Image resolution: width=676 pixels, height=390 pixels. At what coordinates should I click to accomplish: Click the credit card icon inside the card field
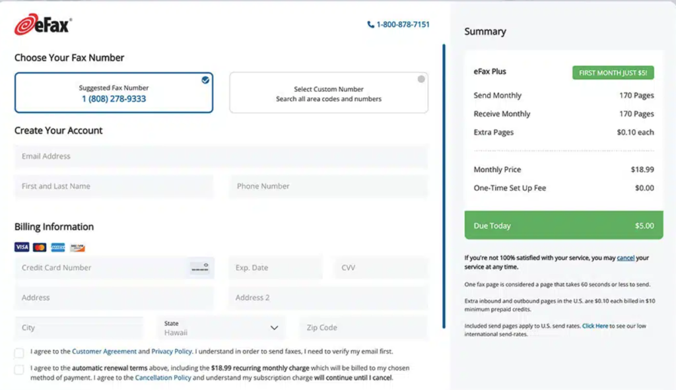[x=199, y=268]
